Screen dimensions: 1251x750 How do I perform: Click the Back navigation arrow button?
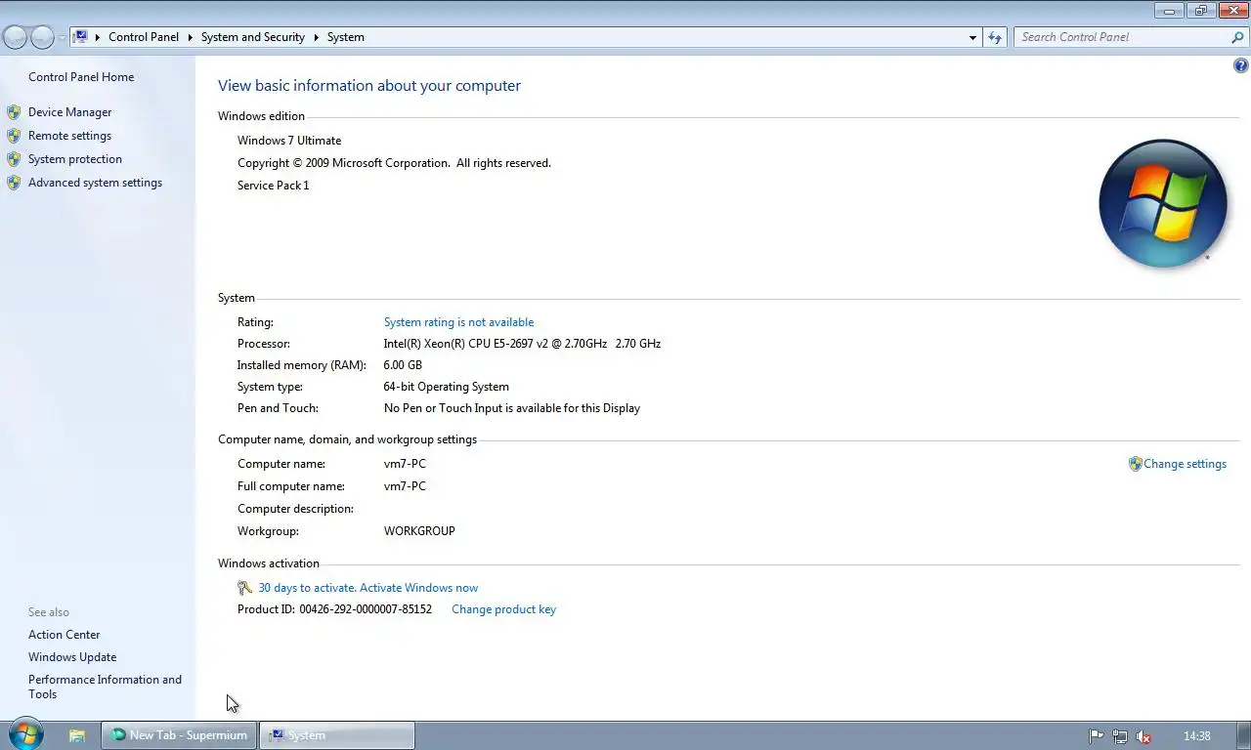click(x=16, y=37)
